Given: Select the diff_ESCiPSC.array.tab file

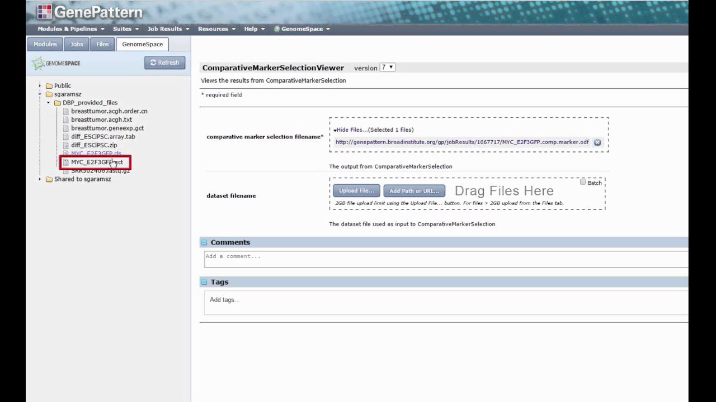Looking at the screenshot, I should tap(103, 136).
